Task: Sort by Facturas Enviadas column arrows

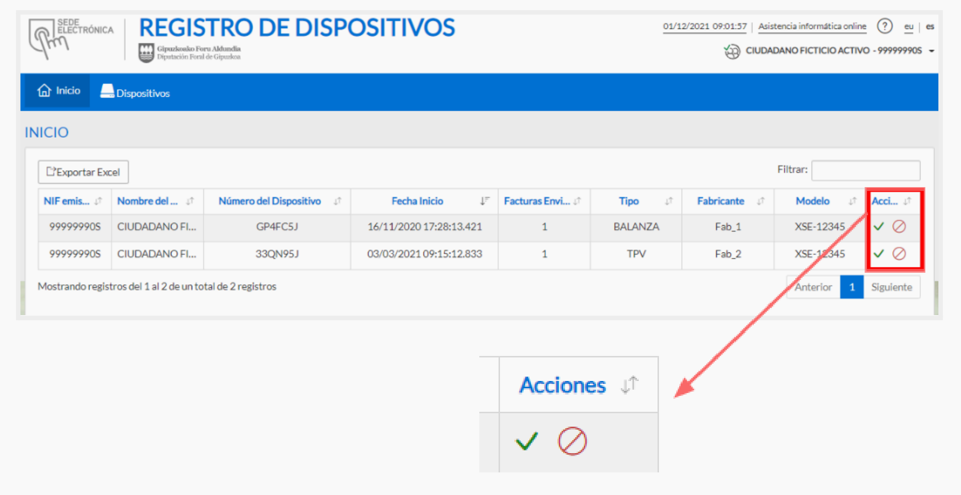Action: pos(577,201)
